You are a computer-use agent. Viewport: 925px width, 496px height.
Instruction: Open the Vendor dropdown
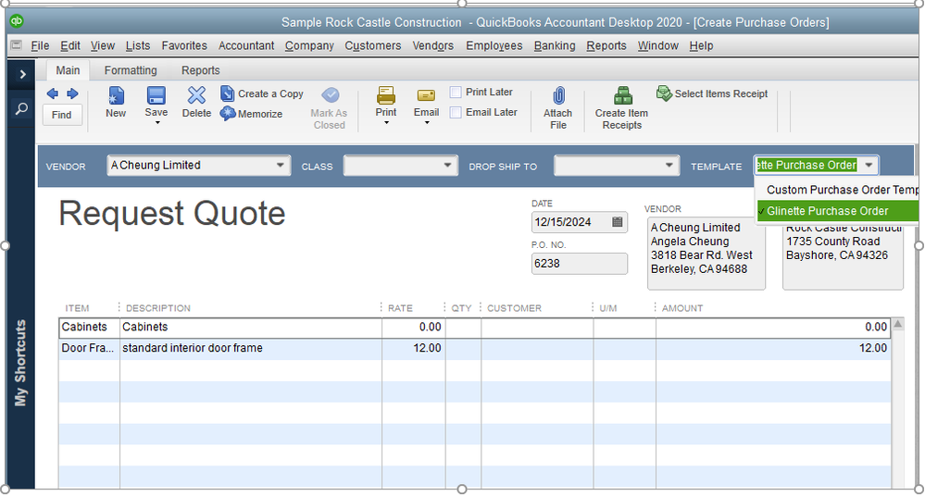(281, 165)
